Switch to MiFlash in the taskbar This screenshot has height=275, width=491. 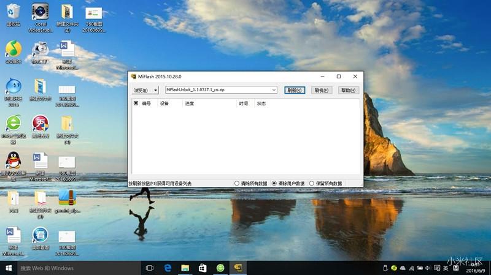tap(238, 268)
